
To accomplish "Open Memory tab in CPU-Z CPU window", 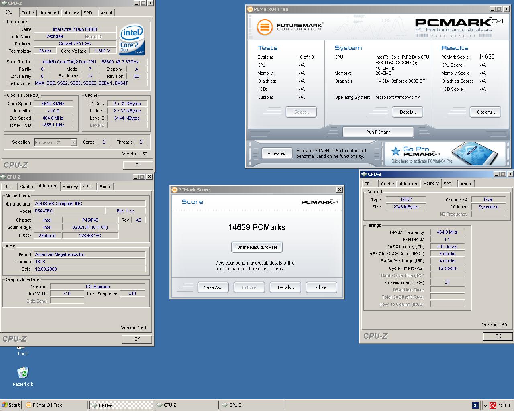I will point(71,13).
